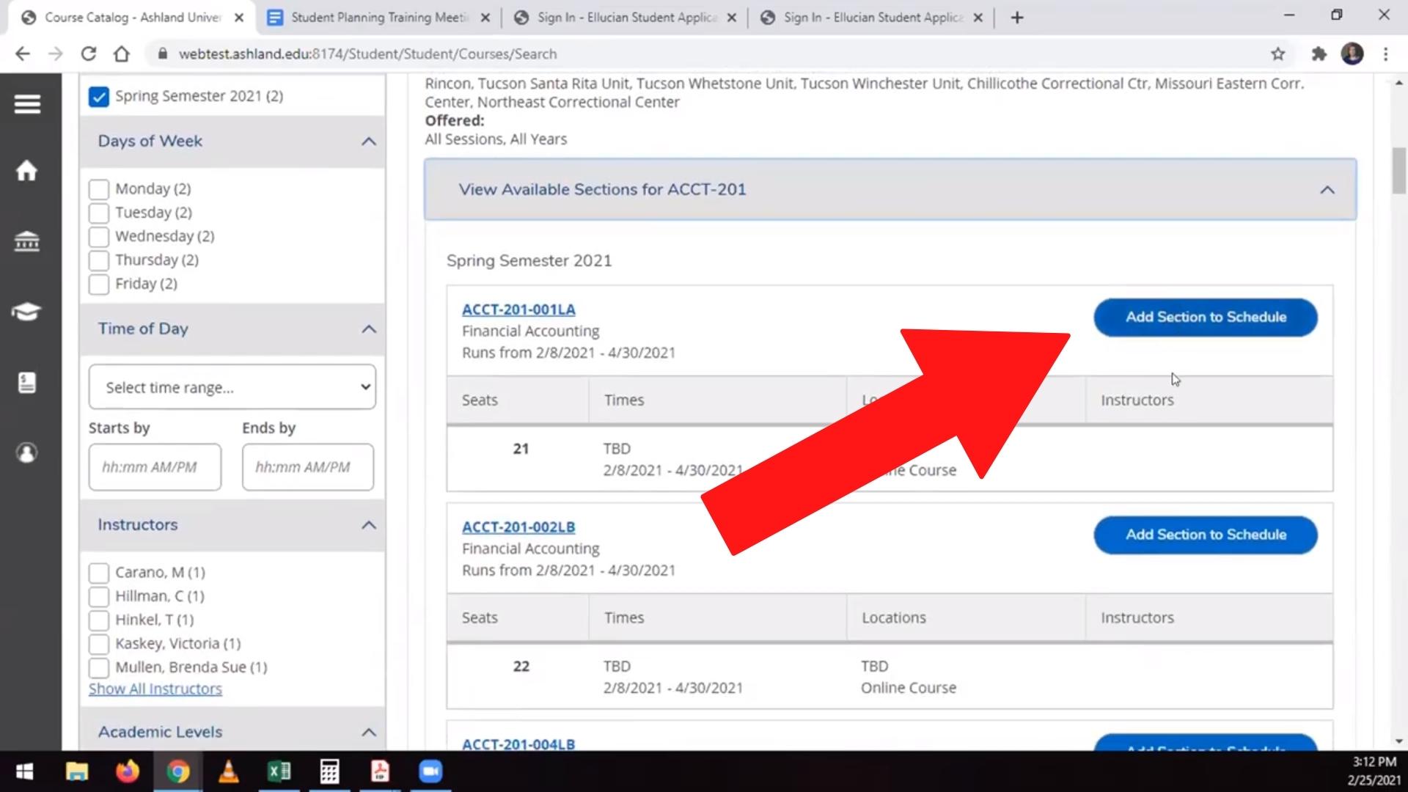Switch to Student Planning Training Meeting tab
Screen dimensions: 1408x792
[378, 18]
